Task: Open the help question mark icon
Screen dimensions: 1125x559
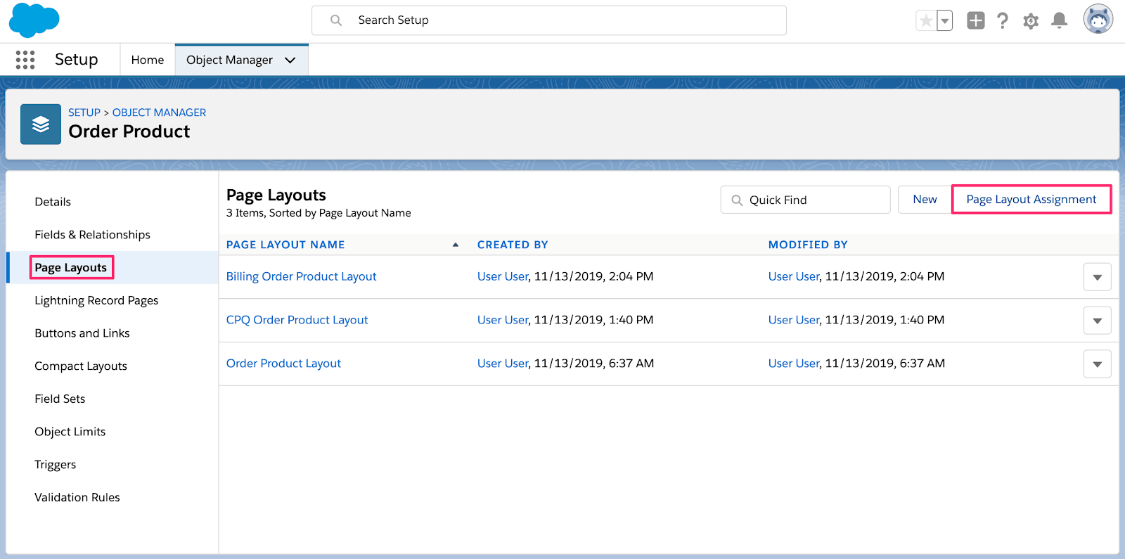Action: tap(1003, 21)
